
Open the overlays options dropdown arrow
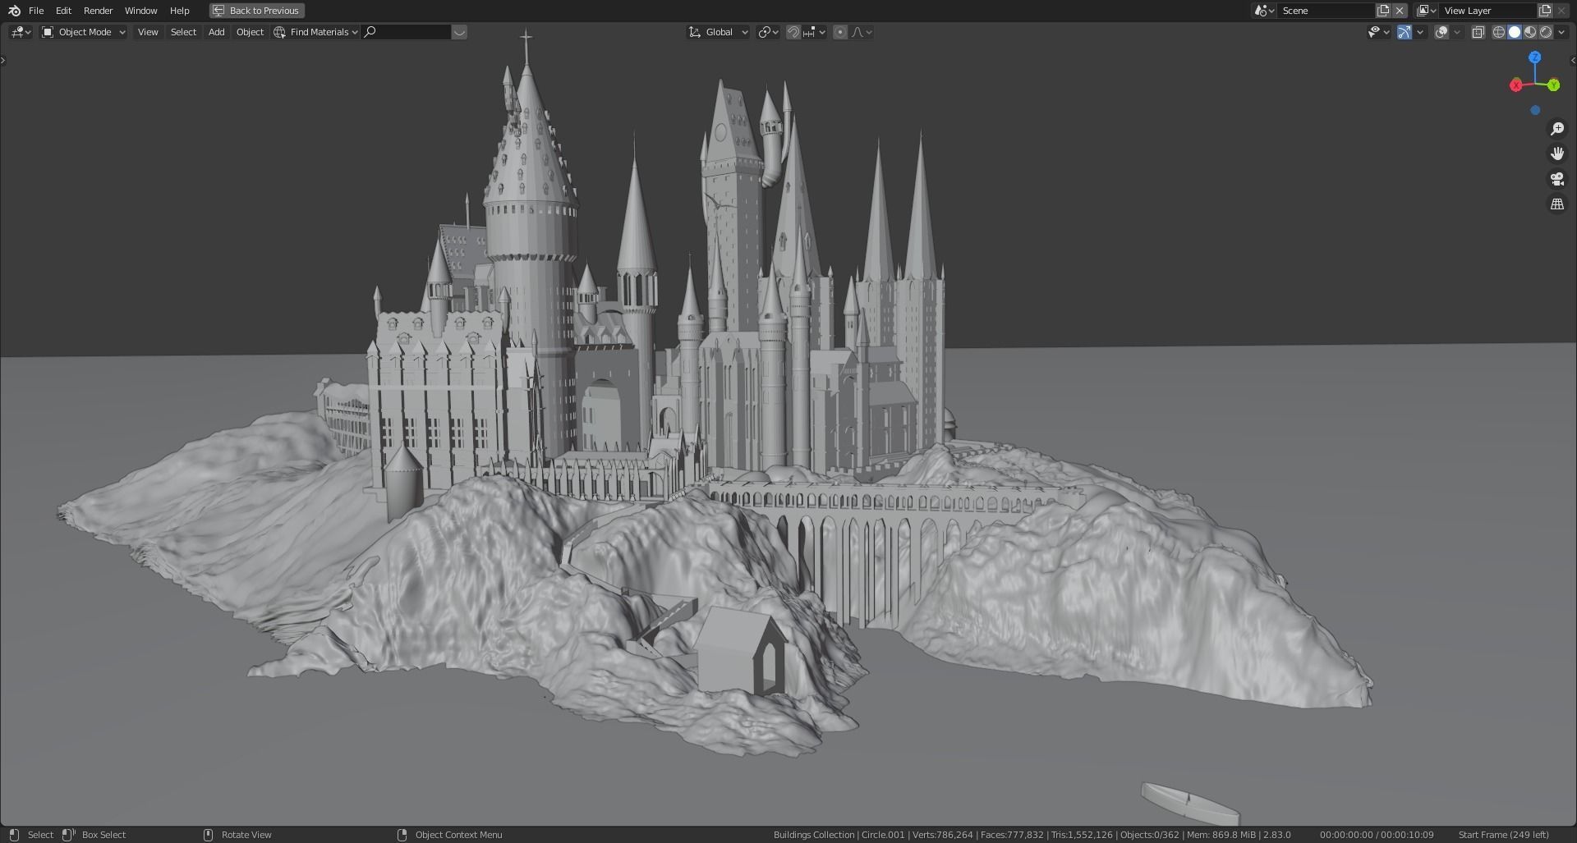coord(1457,32)
